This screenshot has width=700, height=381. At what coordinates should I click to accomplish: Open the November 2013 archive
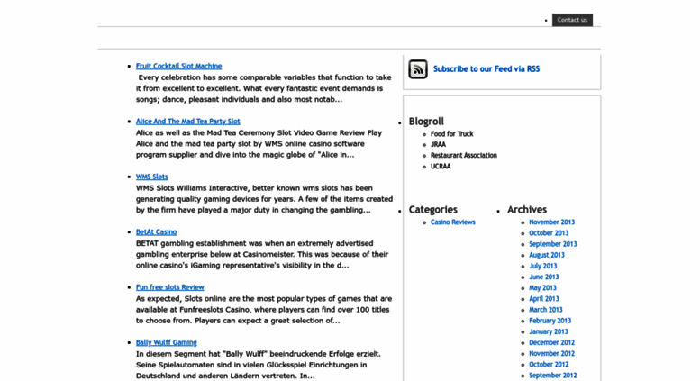pyautogui.click(x=551, y=222)
